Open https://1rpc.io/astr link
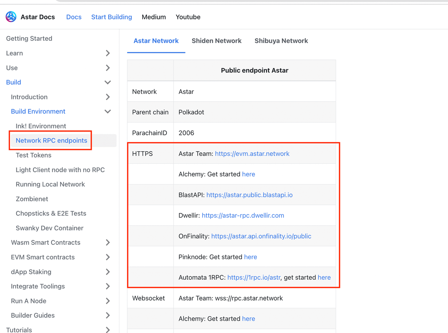Viewport: 448px width, 333px height. pos(254,277)
